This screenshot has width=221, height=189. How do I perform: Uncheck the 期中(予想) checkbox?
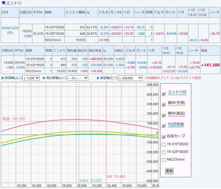tap(164, 105)
